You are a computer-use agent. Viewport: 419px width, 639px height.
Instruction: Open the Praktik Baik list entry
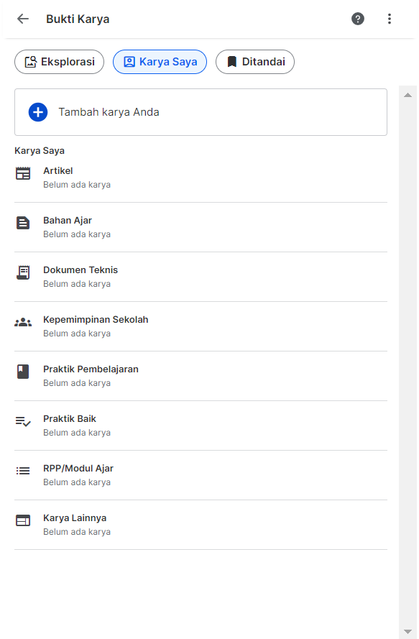pos(201,426)
